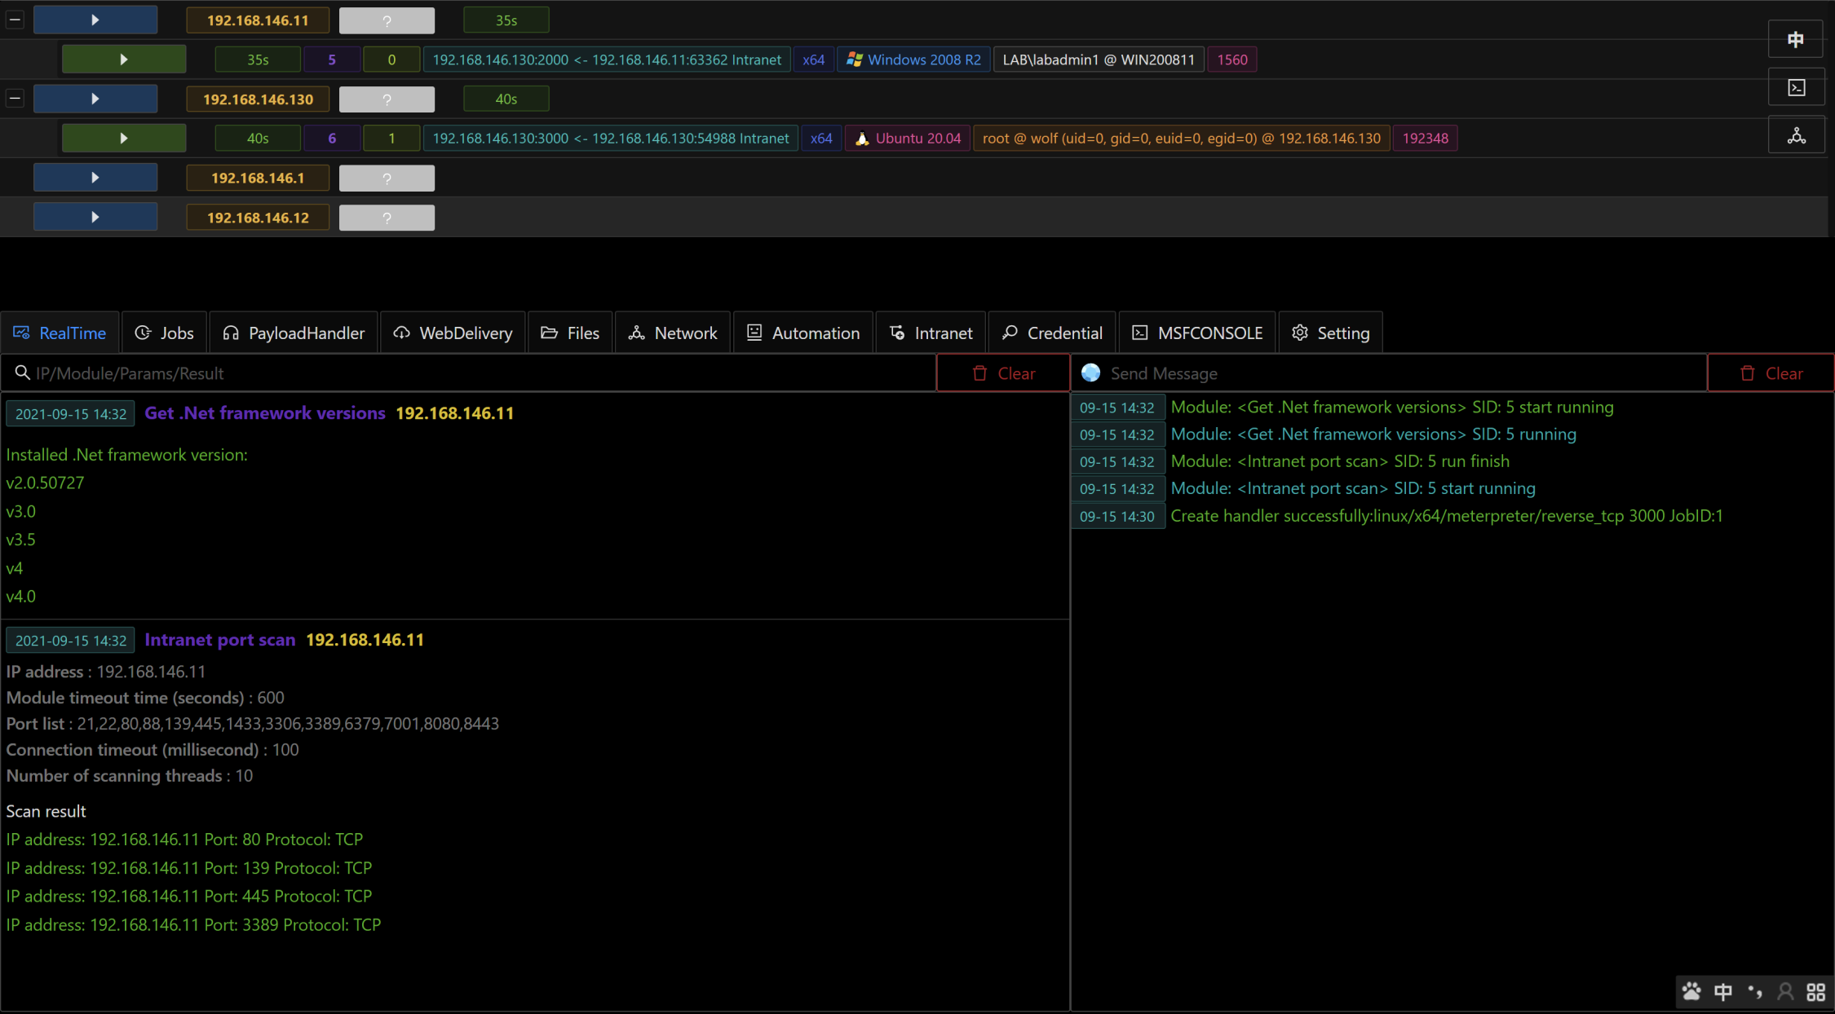The height and width of the screenshot is (1014, 1835).
Task: Click the globe icon beside Send Message
Action: point(1090,373)
